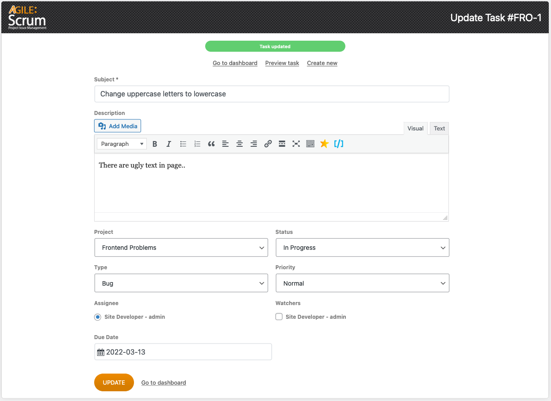The width and height of the screenshot is (551, 401).
Task: Open the Status dropdown showing In Progress
Action: [x=362, y=248]
